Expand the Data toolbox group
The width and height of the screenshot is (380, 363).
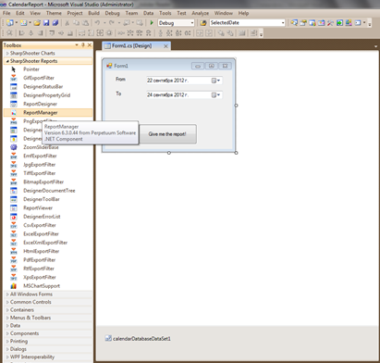[48, 325]
